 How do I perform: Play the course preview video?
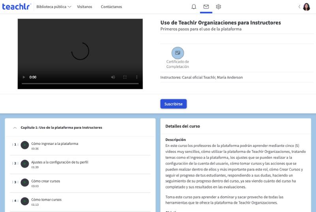pos(24,77)
